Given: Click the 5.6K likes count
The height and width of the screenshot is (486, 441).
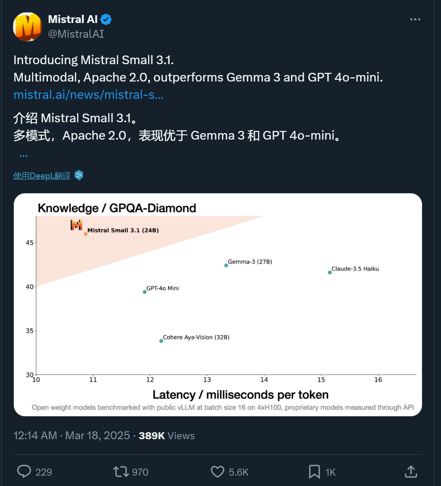Looking at the screenshot, I should tap(238, 472).
